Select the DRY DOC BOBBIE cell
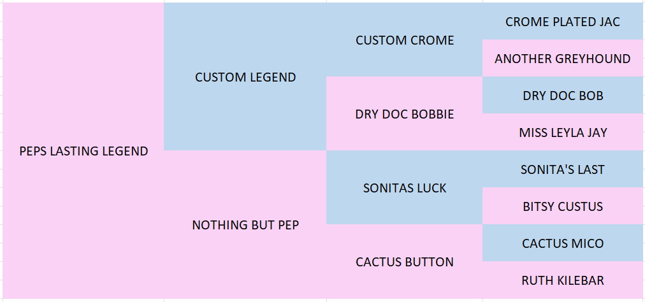This screenshot has height=302, width=645. [404, 114]
